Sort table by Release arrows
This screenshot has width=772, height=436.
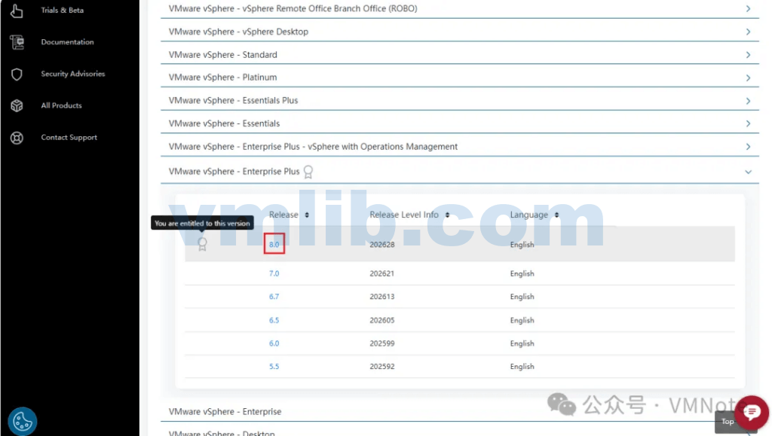pyautogui.click(x=307, y=215)
